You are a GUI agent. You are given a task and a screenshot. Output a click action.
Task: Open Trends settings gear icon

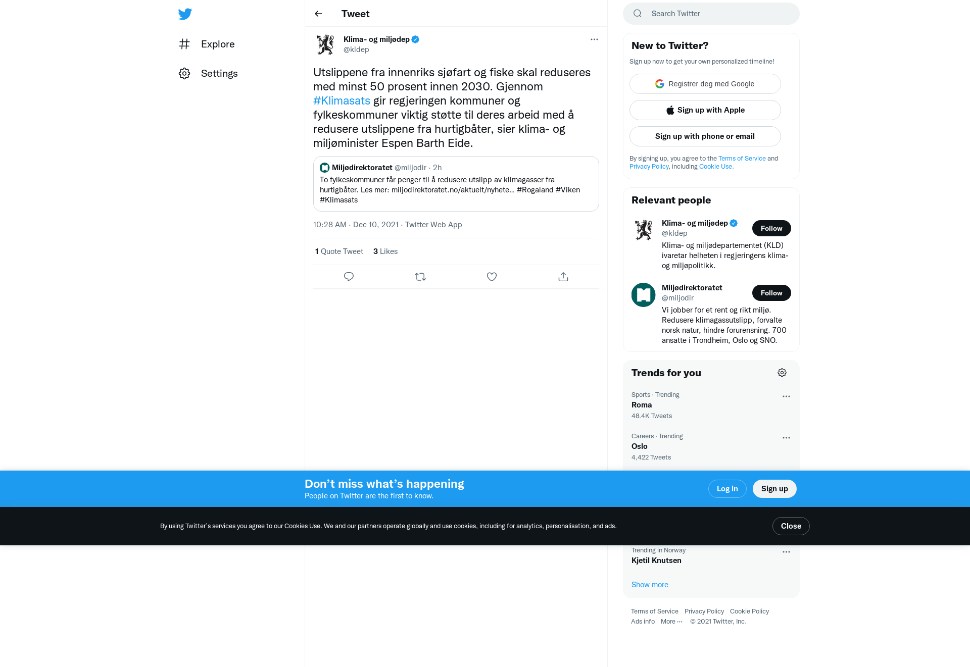pyautogui.click(x=782, y=373)
